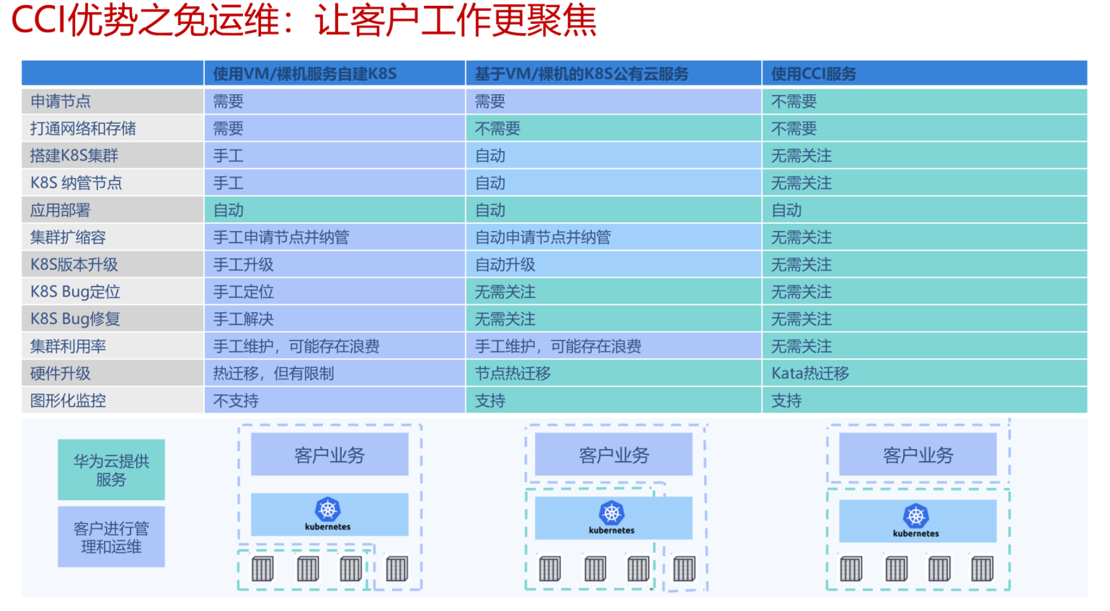The height and width of the screenshot is (611, 1110).
Task: Click the K8S版本升级 row label
Action: point(112,265)
